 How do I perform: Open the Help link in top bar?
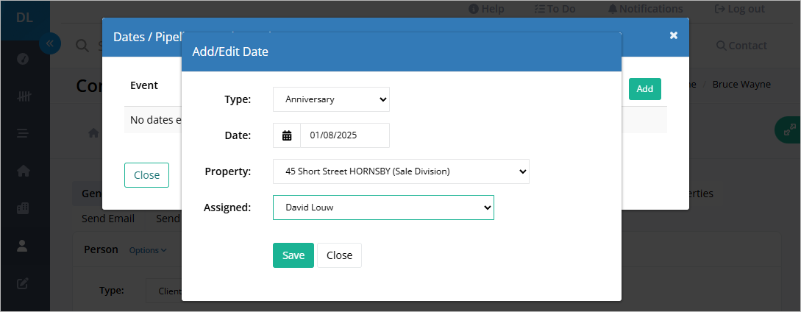[x=486, y=9]
